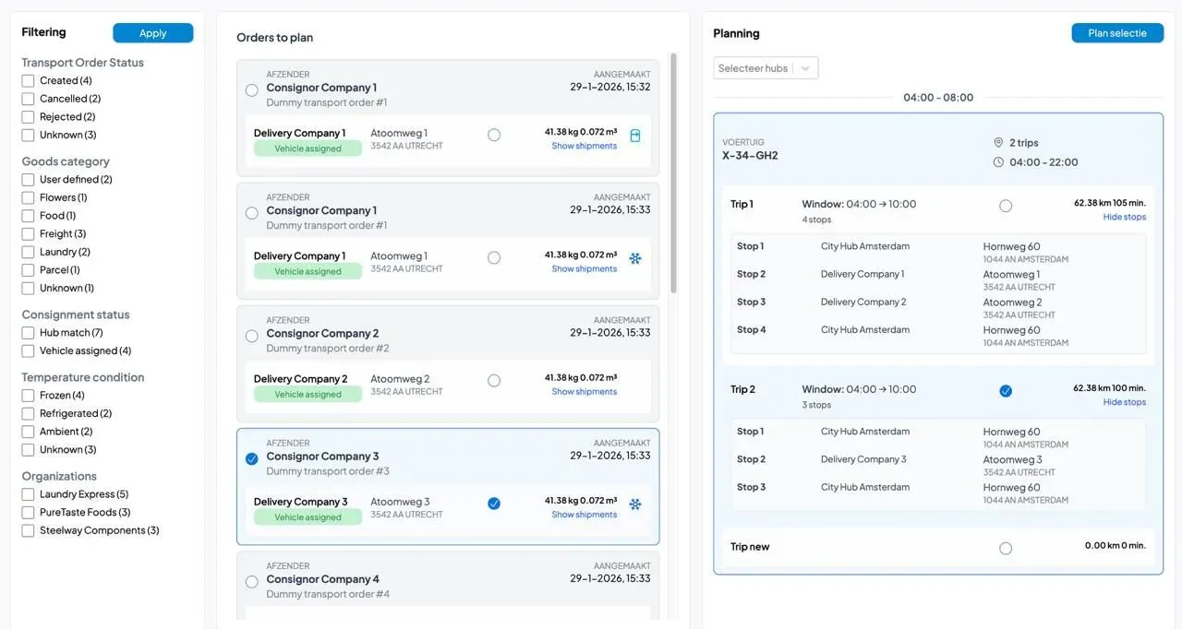1182x629 pixels.
Task: Click Trip 1 Stop 3 Delivery Company 2
Action: point(863,302)
